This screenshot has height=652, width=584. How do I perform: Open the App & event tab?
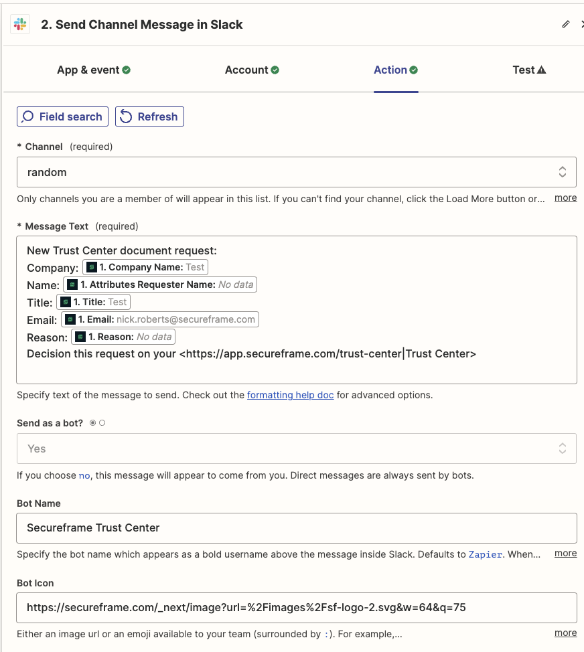tap(94, 70)
